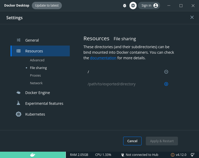Viewport: 199px width, 158px height.
Task: Maximize the Docker Desktop window
Action: pyautogui.click(x=181, y=6)
